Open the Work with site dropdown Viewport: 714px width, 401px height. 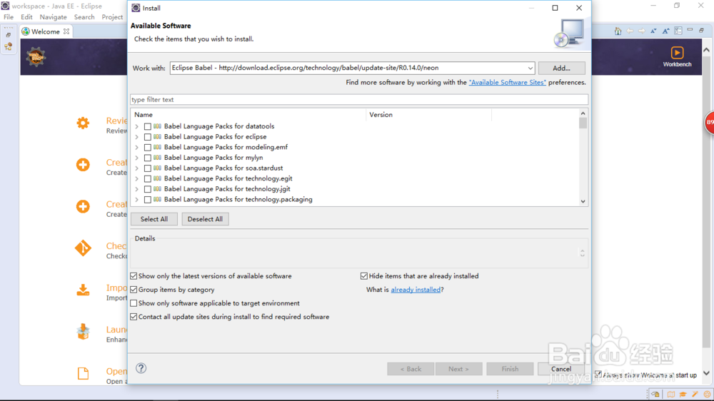530,68
